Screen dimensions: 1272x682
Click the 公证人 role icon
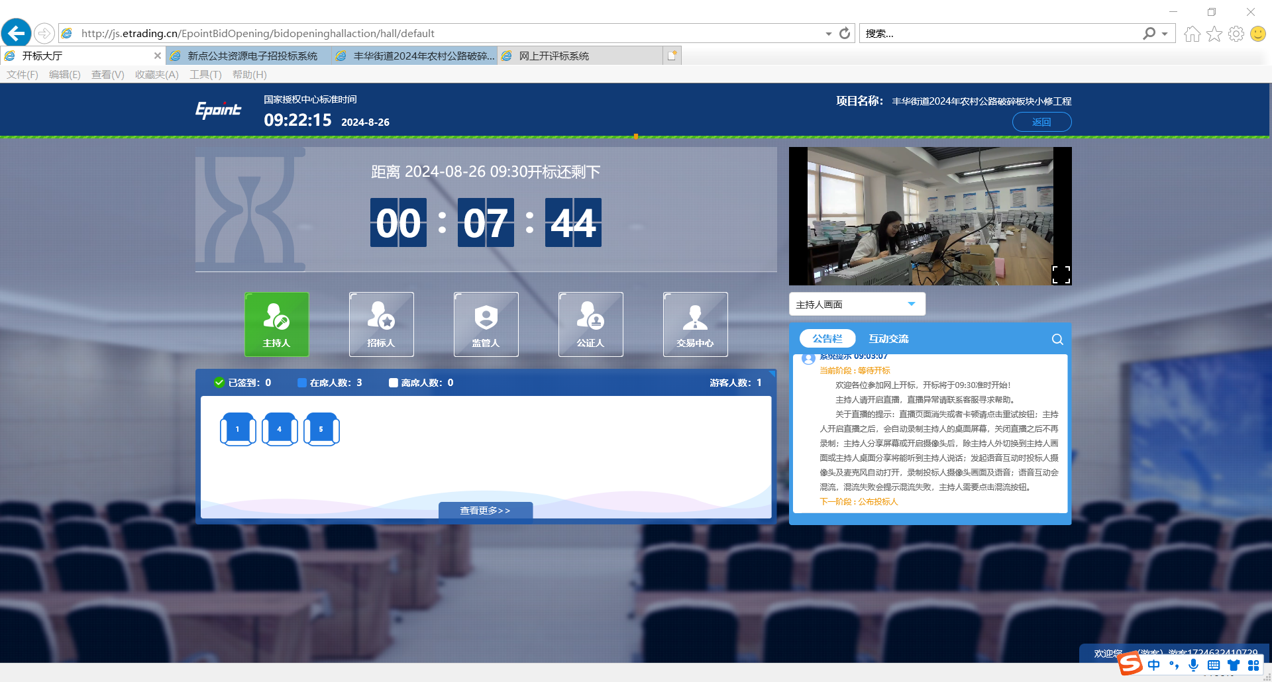tap(590, 324)
